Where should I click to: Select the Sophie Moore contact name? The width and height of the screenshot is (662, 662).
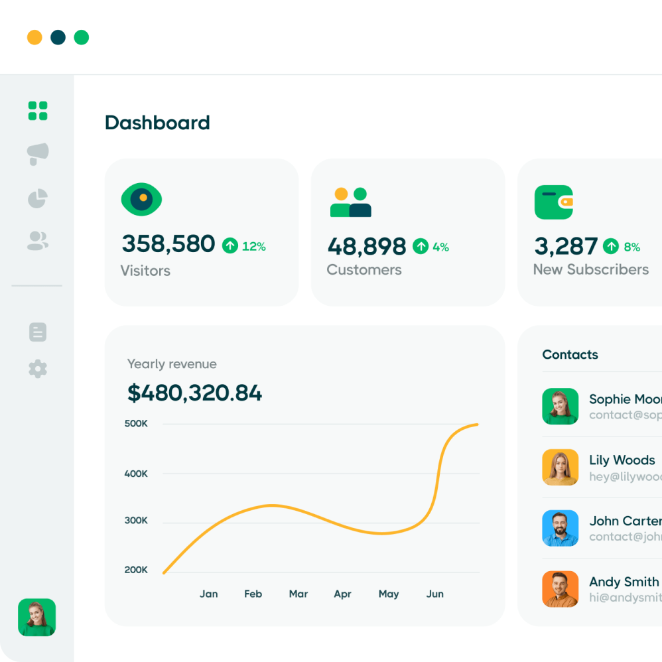click(x=626, y=399)
